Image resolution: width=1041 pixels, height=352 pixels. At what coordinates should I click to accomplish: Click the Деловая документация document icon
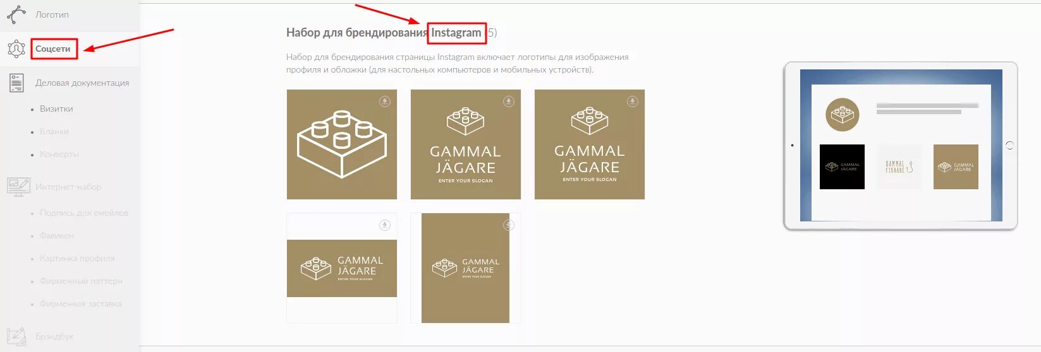[x=16, y=83]
